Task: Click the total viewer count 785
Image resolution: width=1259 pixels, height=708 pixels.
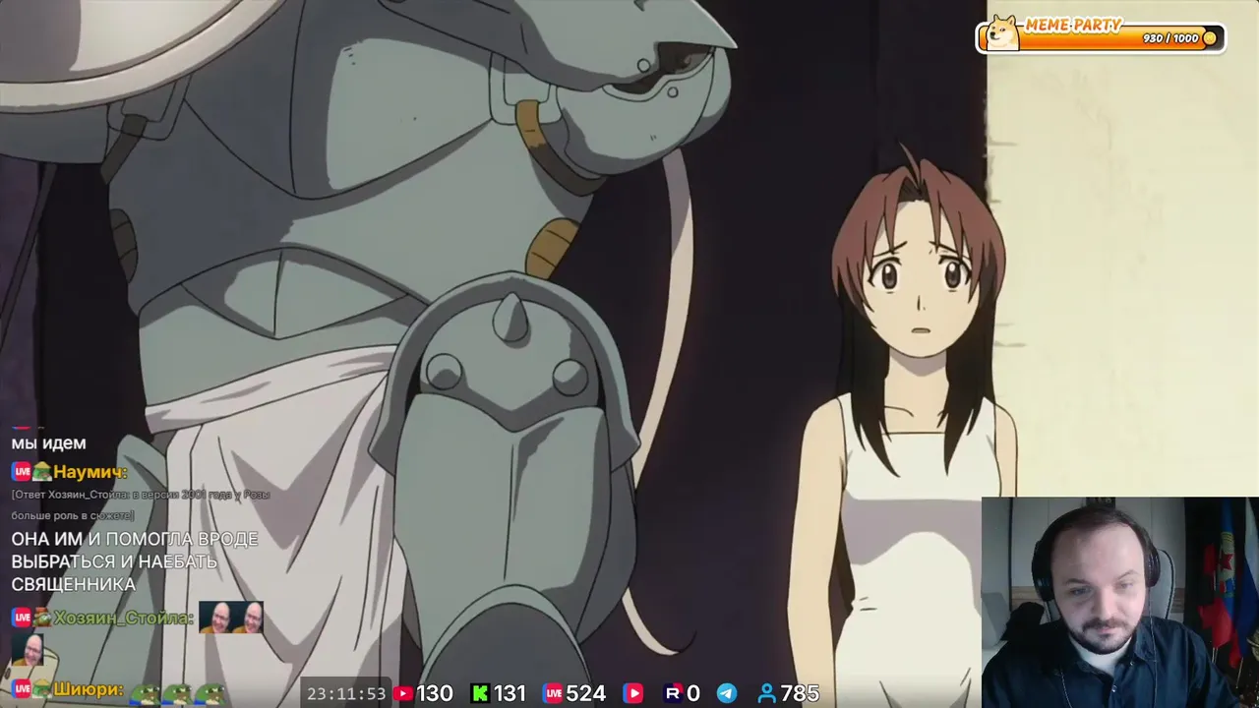Action: pyautogui.click(x=800, y=693)
